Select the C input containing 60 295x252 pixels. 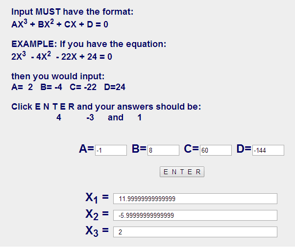click(215, 150)
